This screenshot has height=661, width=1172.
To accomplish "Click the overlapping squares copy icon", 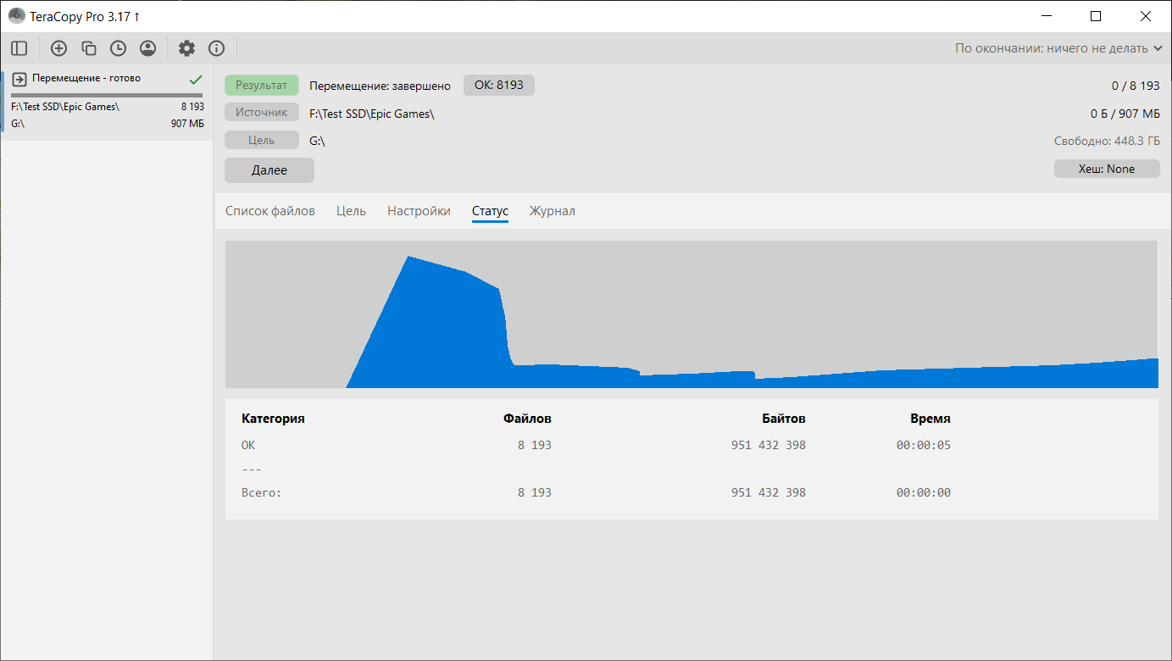I will coord(88,48).
